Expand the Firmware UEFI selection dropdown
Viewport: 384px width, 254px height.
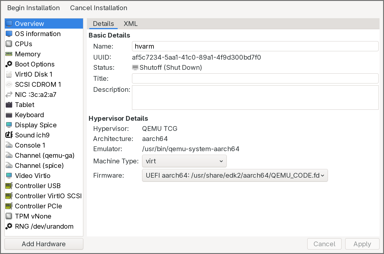click(235, 175)
